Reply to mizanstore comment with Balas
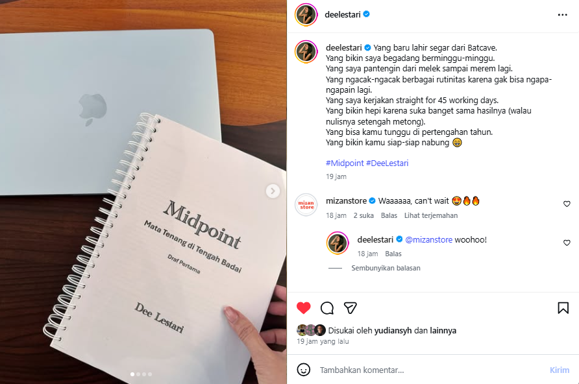 [389, 215]
